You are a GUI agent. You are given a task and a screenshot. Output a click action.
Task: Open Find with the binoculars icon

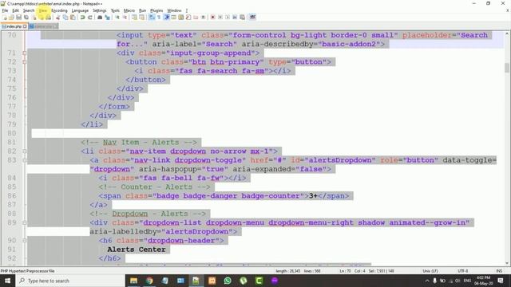tap(100, 18)
